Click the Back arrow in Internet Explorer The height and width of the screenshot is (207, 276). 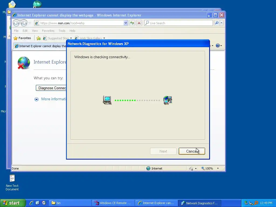[x=16, y=23]
